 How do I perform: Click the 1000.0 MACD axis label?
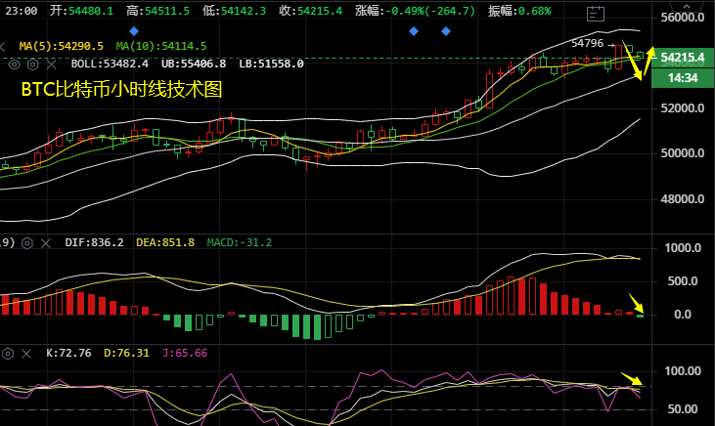[683, 248]
